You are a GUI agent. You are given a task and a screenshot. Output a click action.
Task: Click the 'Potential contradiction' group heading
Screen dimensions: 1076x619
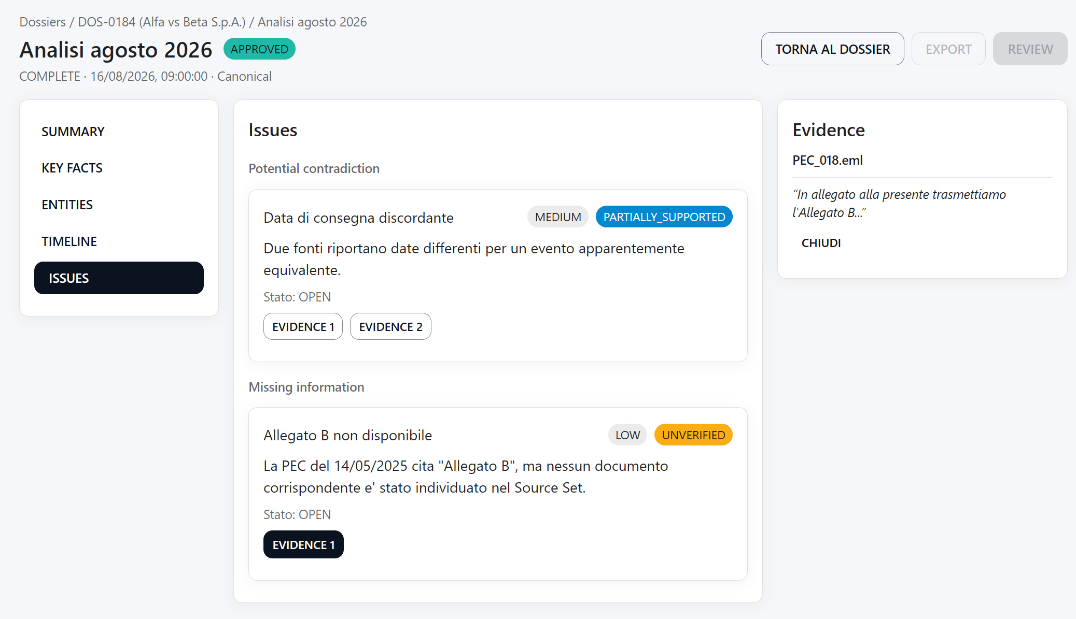tap(314, 169)
